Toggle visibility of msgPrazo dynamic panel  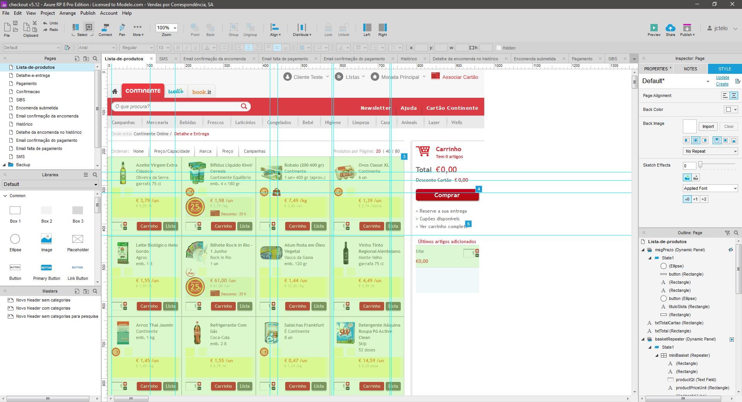point(731,250)
